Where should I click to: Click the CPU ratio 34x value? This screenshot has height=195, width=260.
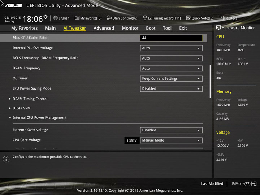[x=219, y=78]
